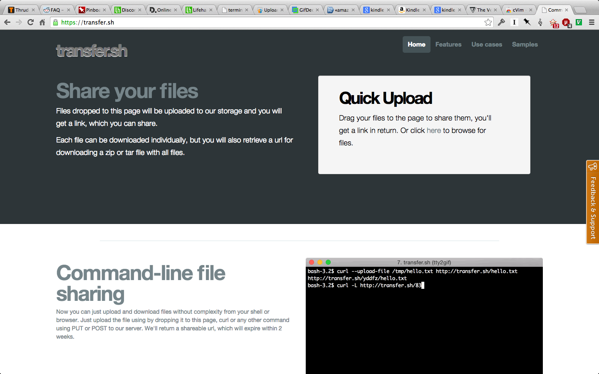Viewport: 599px width, 374px height.
Task: Switch to the termin tab
Action: 234,10
